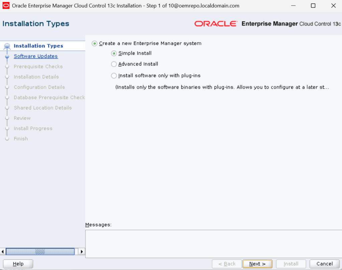Click the Prerequisite Checks step text
Screen dimensions: 342x270
pyautogui.click(x=38, y=66)
